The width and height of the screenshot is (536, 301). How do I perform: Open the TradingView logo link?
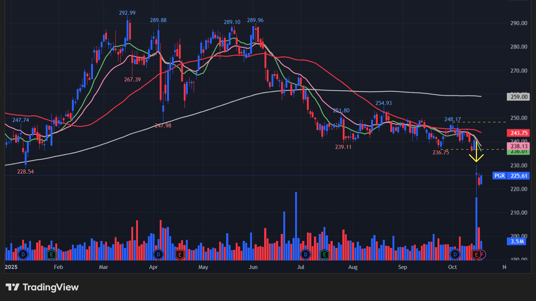(42, 287)
